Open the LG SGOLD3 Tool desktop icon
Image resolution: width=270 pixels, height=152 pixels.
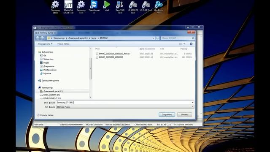point(133,7)
